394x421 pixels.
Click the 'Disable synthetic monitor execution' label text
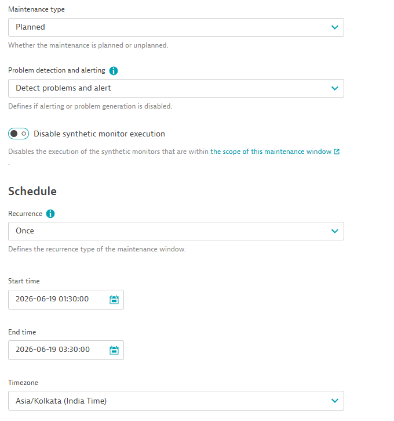click(99, 134)
